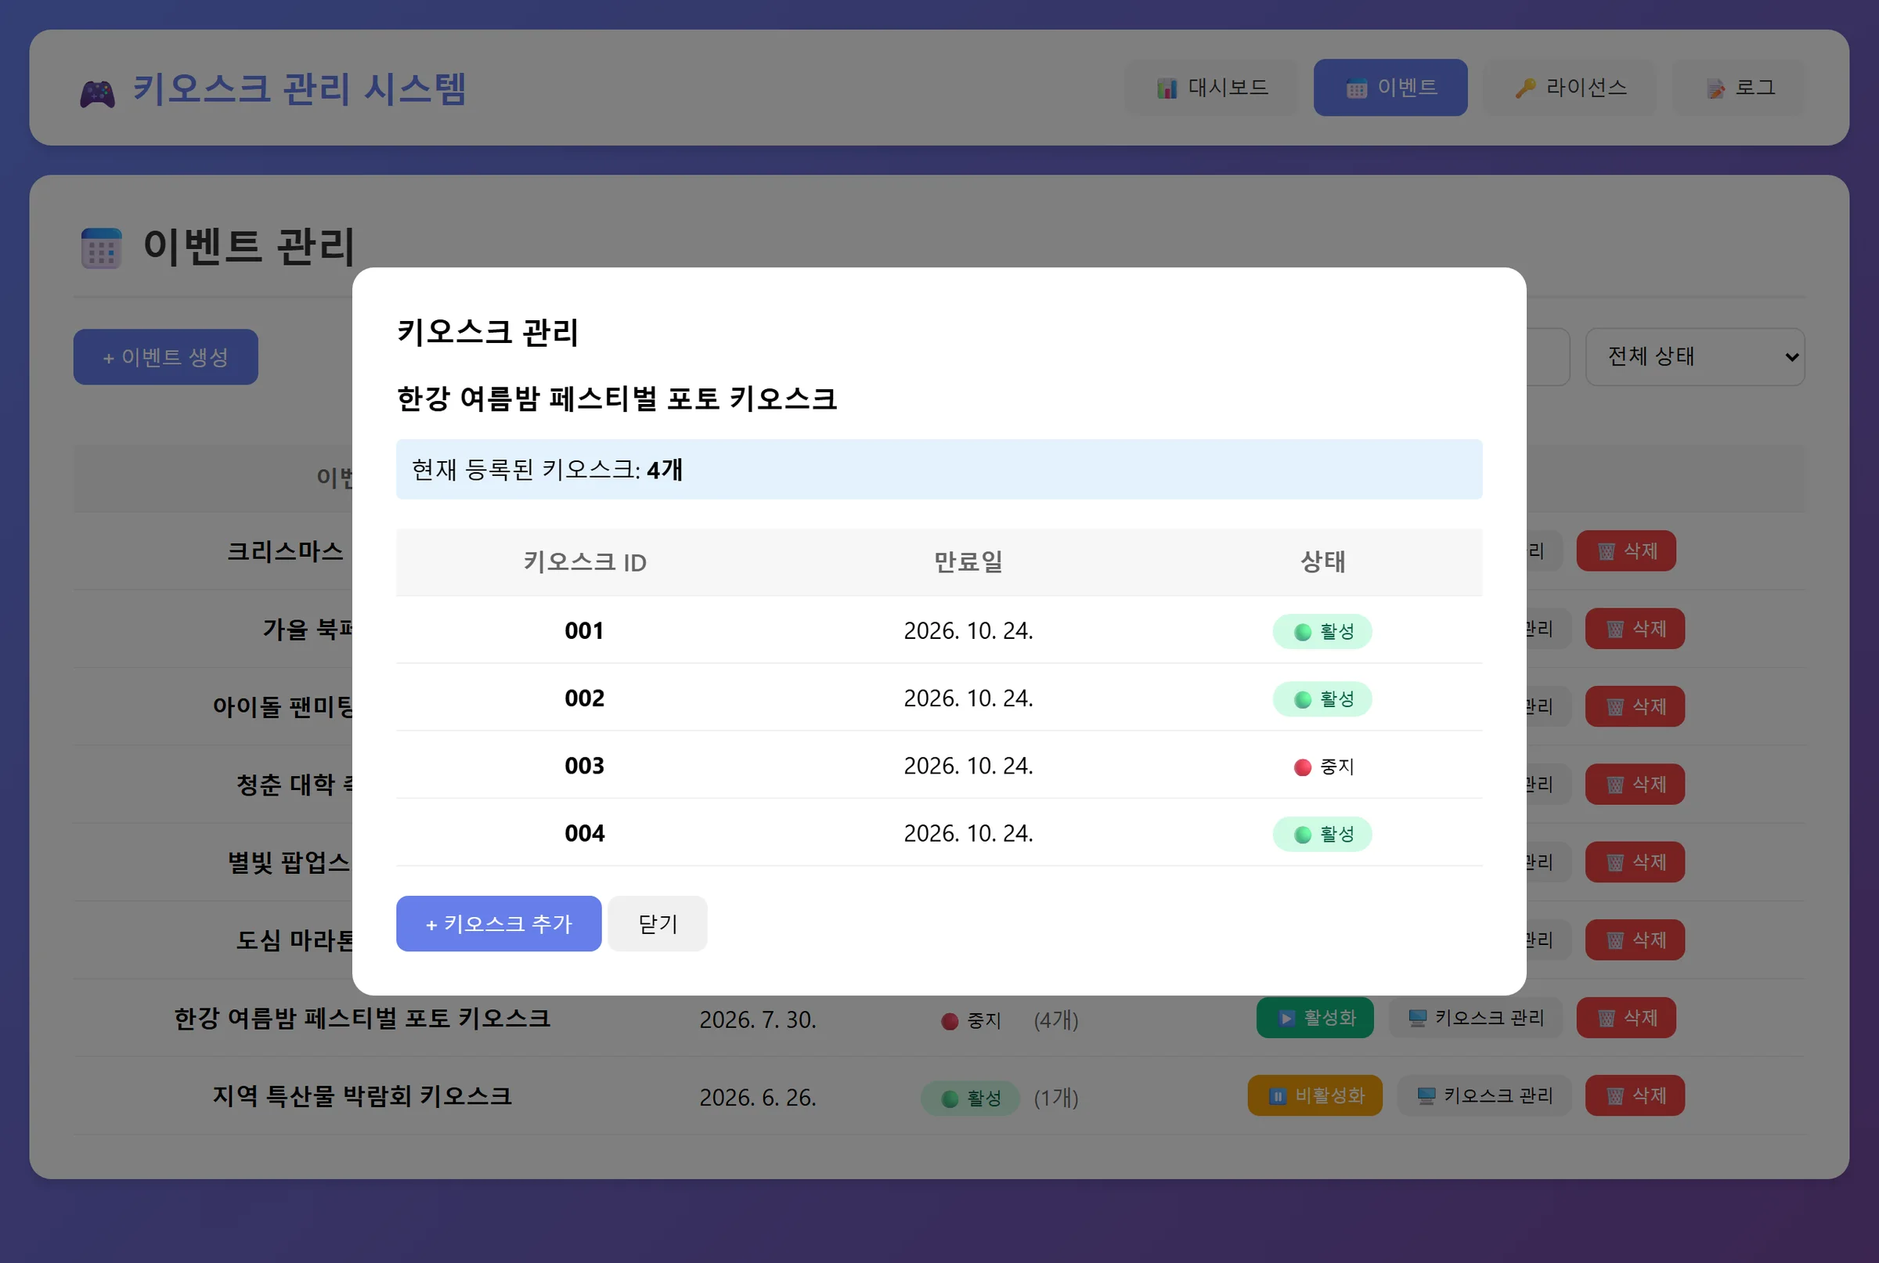Go to the 로그 tab

point(1738,87)
